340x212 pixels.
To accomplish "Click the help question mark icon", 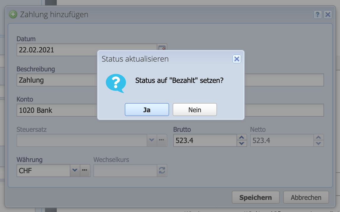I will coord(318,14).
